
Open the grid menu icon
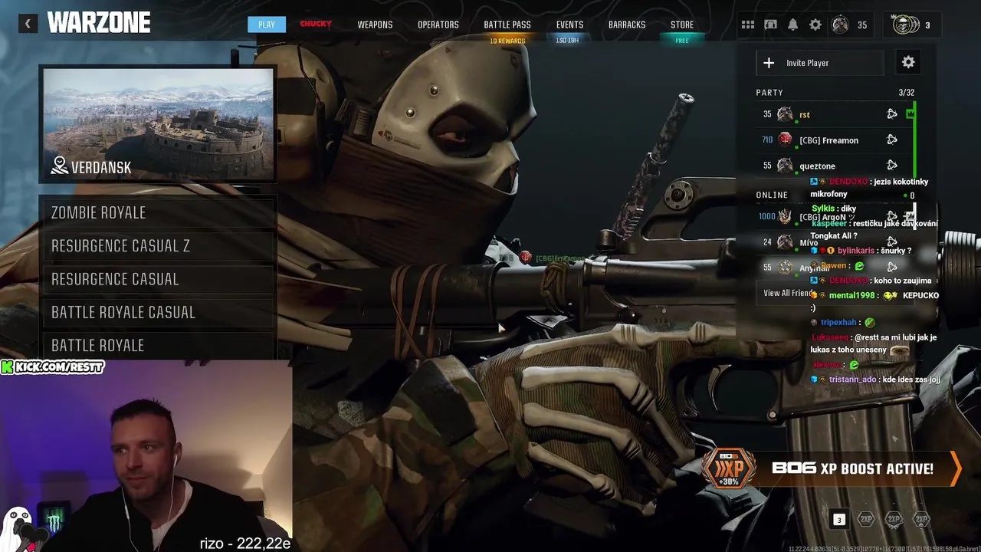747,25
